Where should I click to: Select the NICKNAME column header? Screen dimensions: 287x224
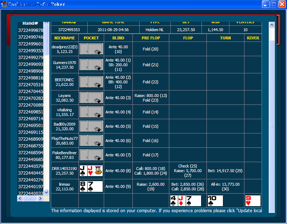click(x=64, y=38)
